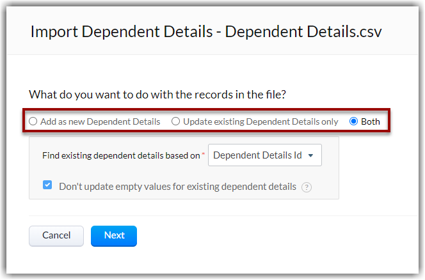This screenshot has width=425, height=280.
Task: Choose the 'Update existing Dependent Details only' radio button
Action: pyautogui.click(x=176, y=121)
